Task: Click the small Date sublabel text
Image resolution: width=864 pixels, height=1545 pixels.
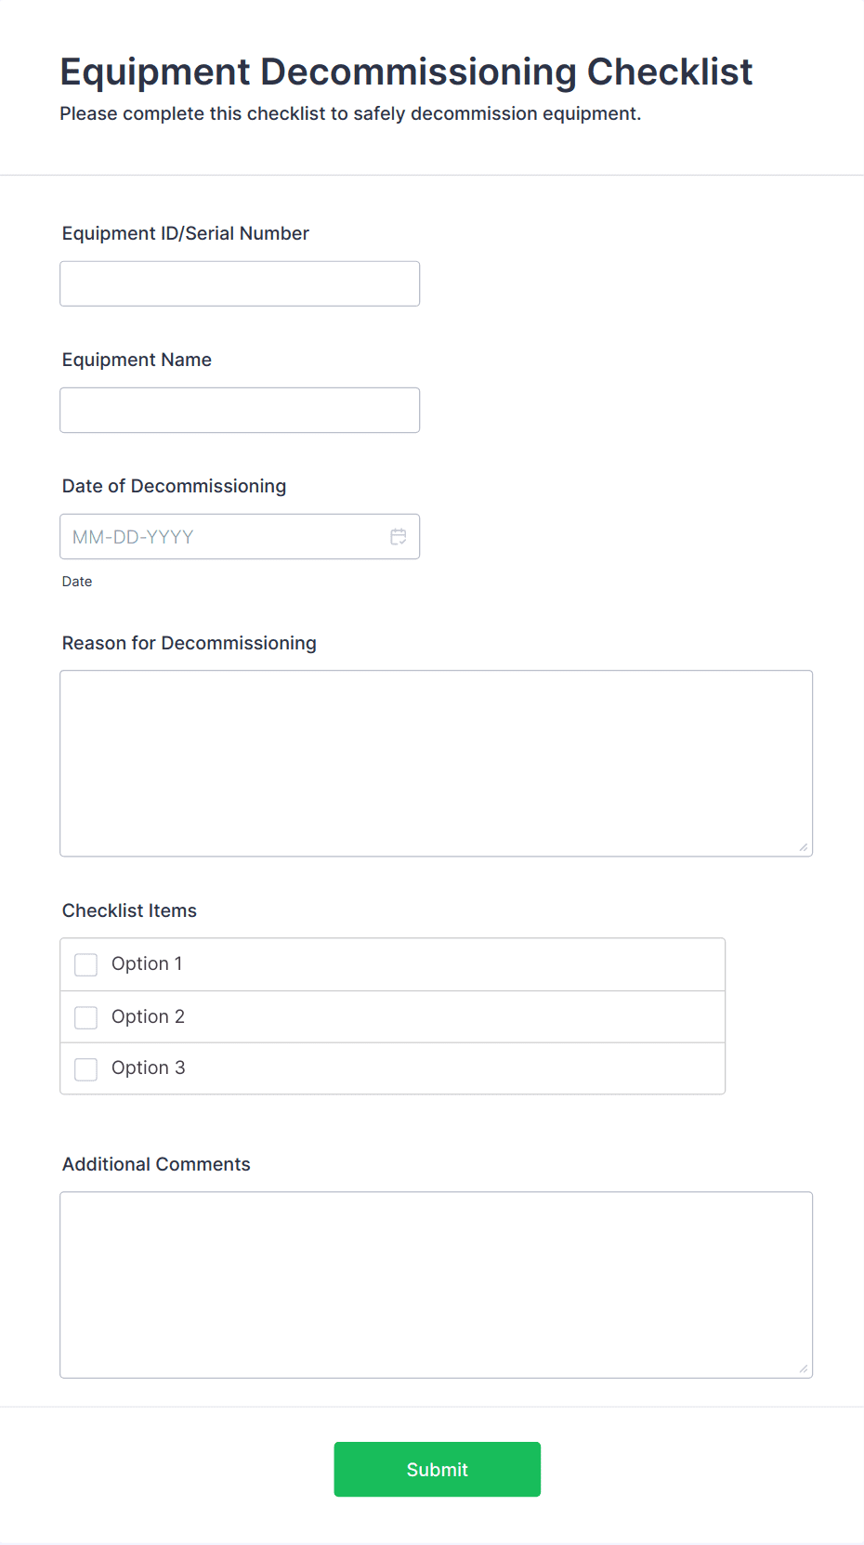Action: pos(77,582)
